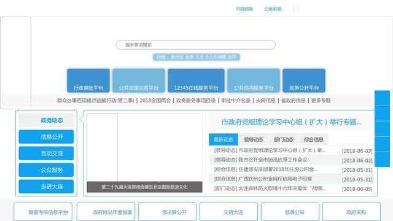The image size is (393, 221).
Task: Select 互动交流 in the side menu
Action: click(47, 153)
